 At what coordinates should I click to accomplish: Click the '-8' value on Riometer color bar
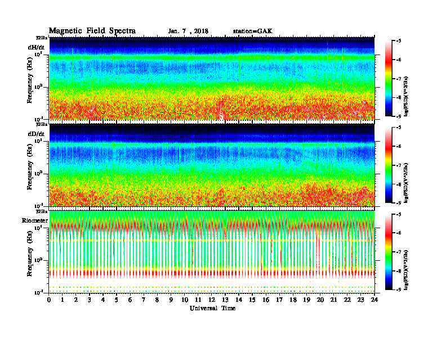[399, 271]
